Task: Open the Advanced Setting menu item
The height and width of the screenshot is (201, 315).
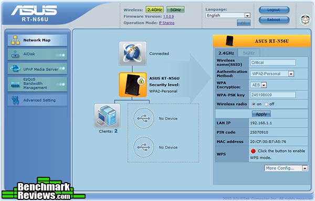Action: (x=37, y=100)
